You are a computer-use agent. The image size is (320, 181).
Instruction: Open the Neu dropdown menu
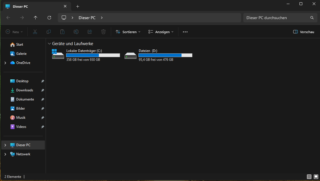(14, 32)
